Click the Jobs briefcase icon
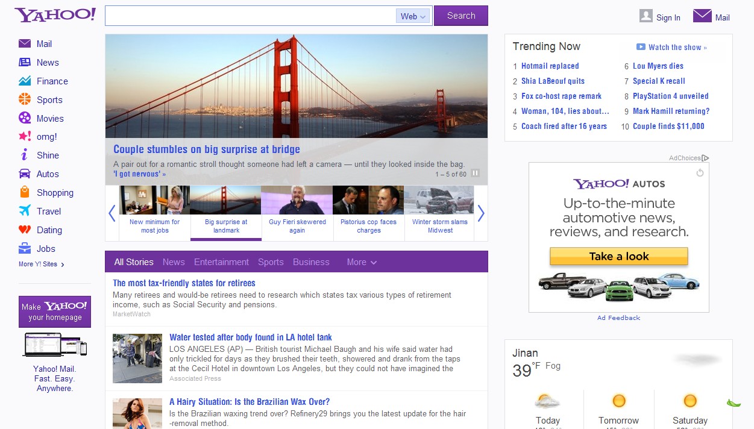This screenshot has height=429, width=754. [x=25, y=248]
